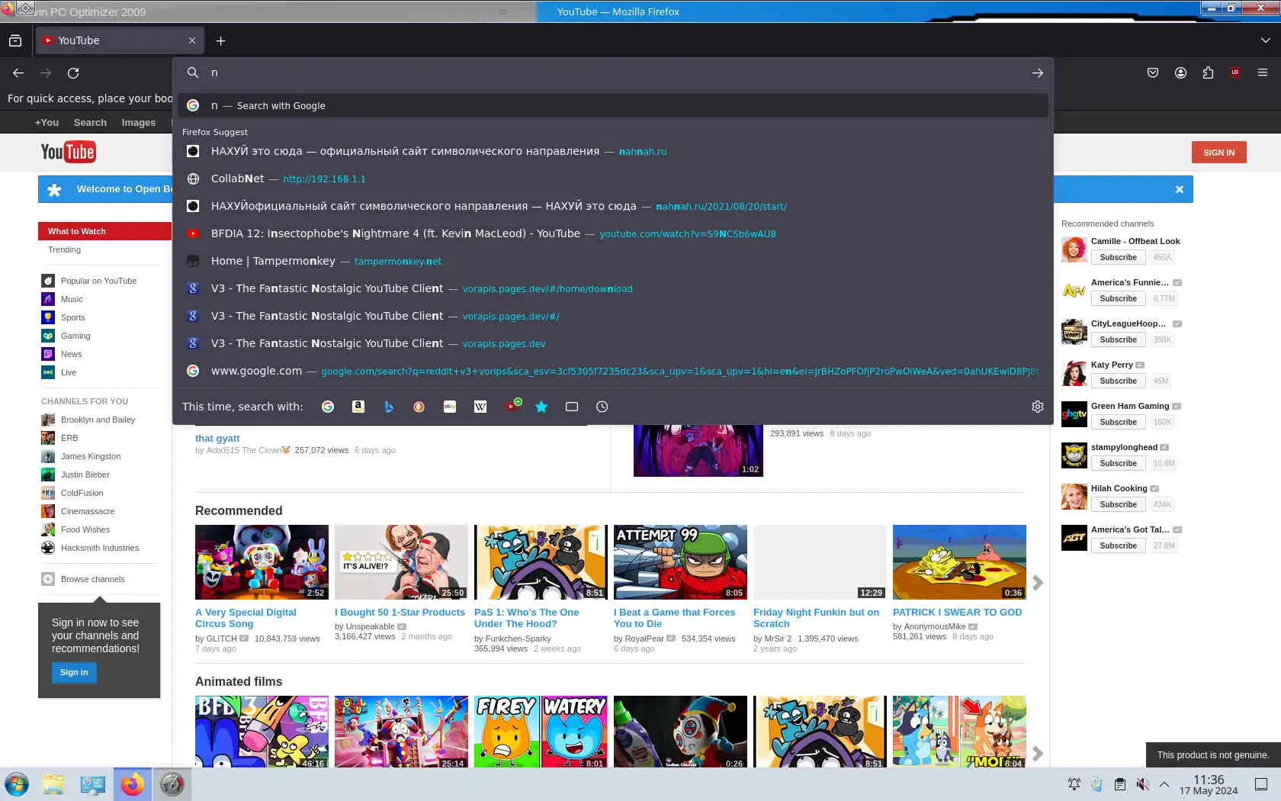Select the Tampermonkey Home suggestion
The width and height of the screenshot is (1281, 801).
pos(613,261)
